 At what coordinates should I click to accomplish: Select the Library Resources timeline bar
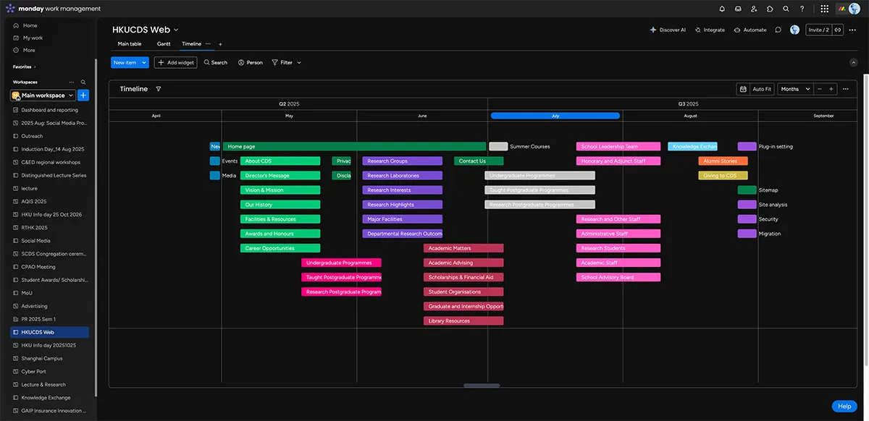point(463,321)
